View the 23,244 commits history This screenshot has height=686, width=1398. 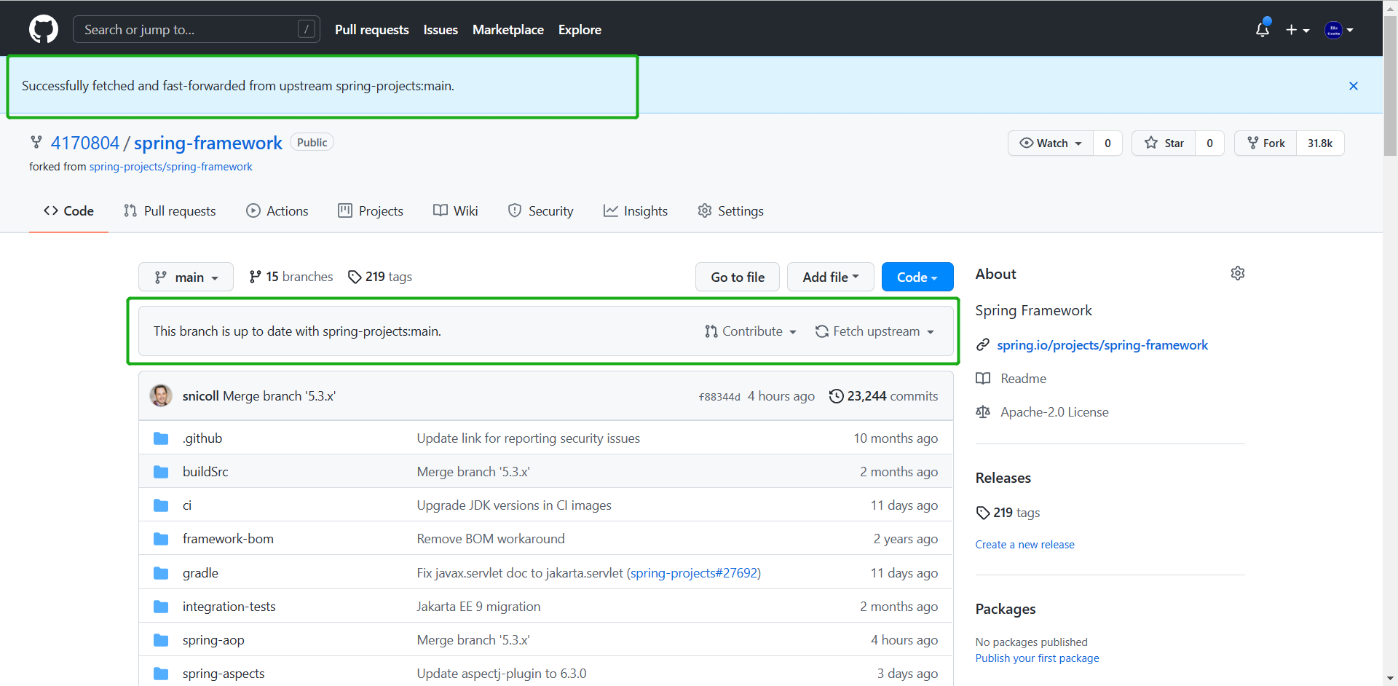[x=884, y=395]
